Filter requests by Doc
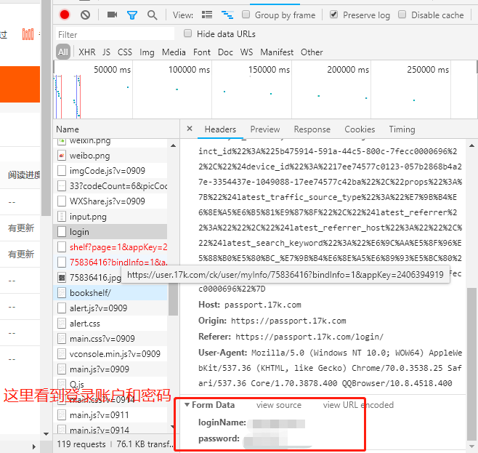 click(225, 52)
